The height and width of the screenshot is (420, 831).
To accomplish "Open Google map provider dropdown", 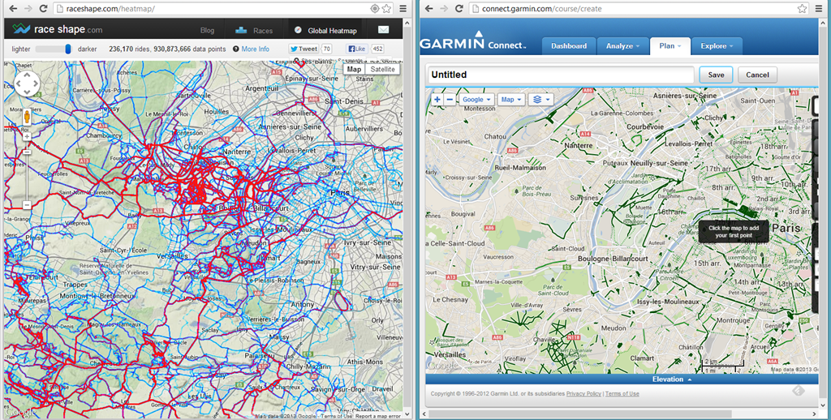I will (x=476, y=100).
